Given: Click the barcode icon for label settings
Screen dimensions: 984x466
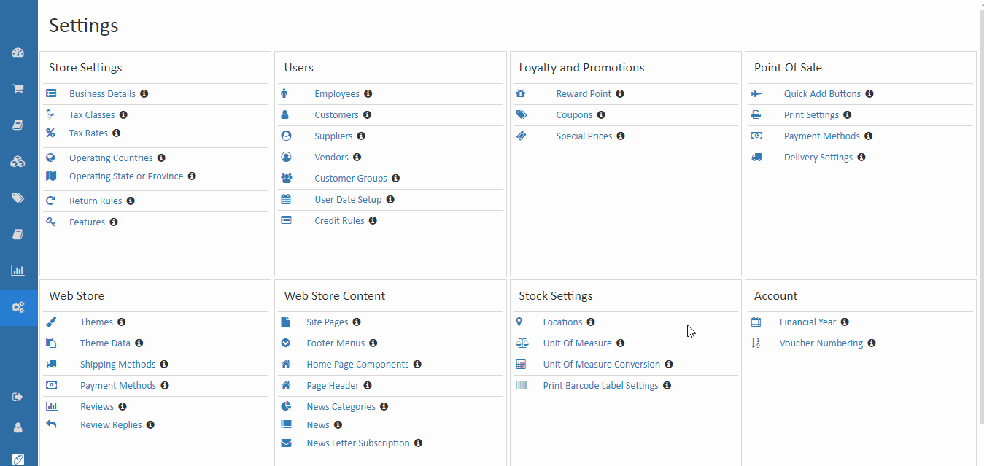Looking at the screenshot, I should pyautogui.click(x=521, y=385).
